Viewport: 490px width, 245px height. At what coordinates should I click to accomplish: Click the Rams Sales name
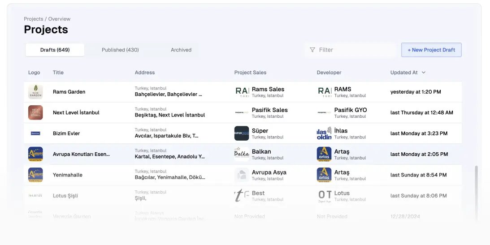pyautogui.click(x=268, y=89)
